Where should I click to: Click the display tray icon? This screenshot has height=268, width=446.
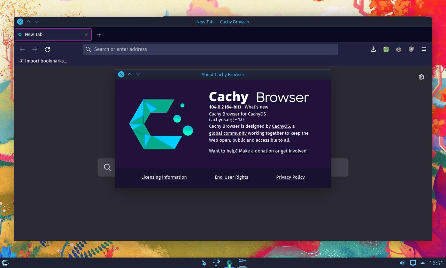click(x=413, y=263)
